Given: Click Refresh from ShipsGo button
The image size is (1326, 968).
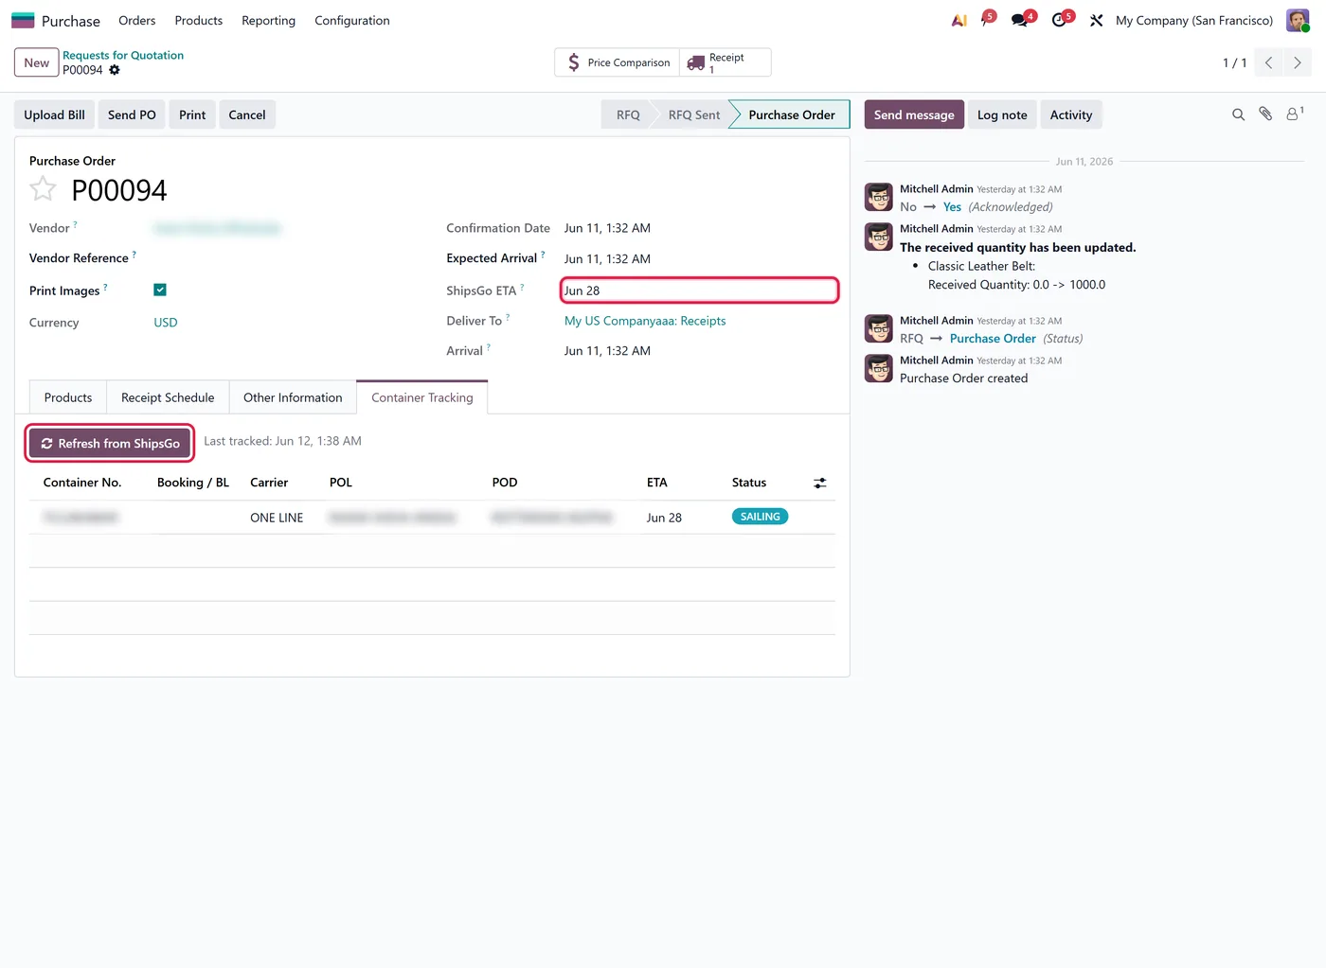Looking at the screenshot, I should pyautogui.click(x=110, y=443).
